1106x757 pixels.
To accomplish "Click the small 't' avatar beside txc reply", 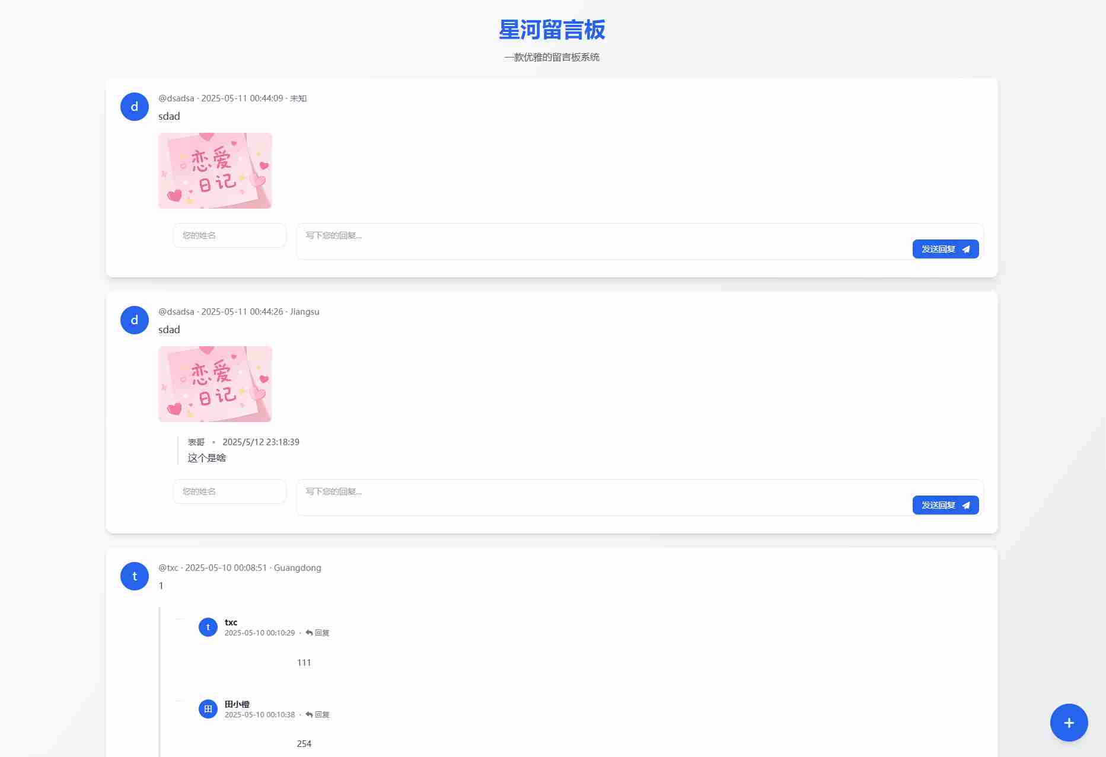I will point(208,627).
